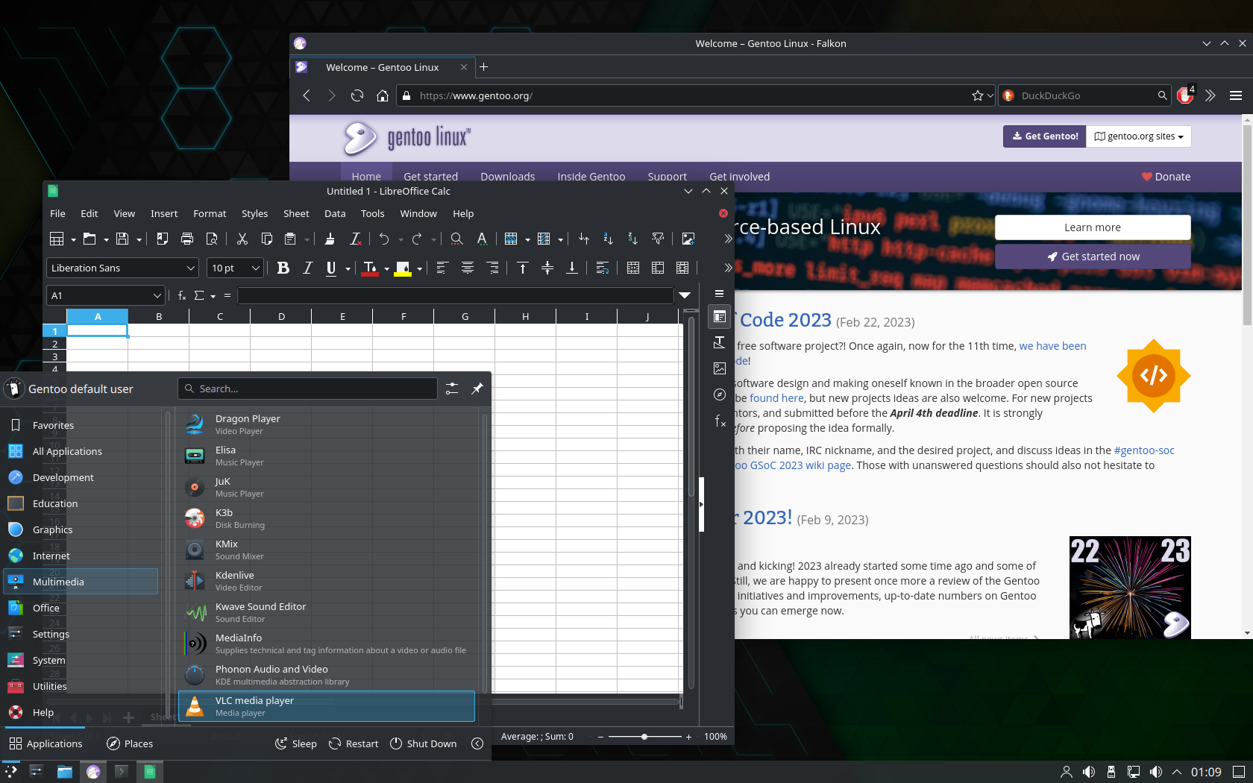
Task: Open the font size 10 pt dropdown
Action: tap(256, 268)
